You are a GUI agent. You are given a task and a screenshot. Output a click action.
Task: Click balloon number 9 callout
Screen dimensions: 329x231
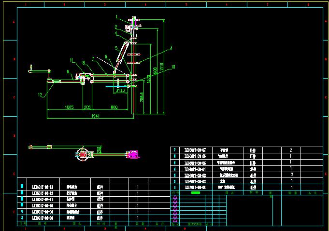tap(68, 72)
